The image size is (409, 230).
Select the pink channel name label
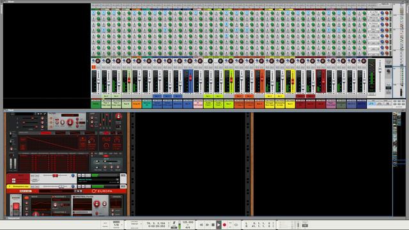pyautogui.click(x=198, y=104)
